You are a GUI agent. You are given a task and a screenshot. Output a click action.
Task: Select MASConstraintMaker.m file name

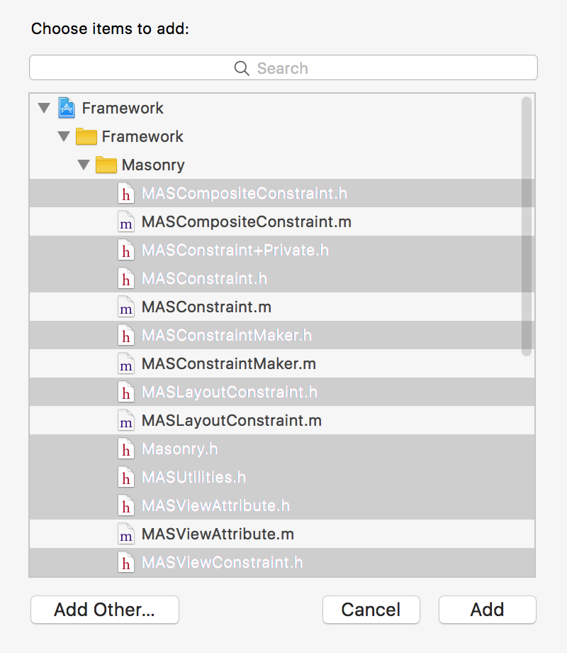[x=229, y=363]
